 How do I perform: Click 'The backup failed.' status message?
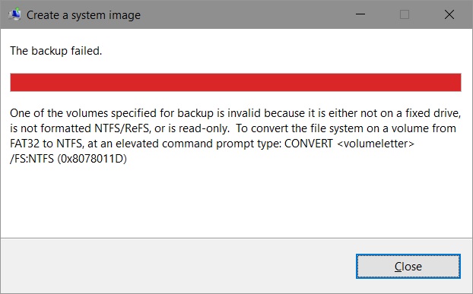(x=56, y=51)
